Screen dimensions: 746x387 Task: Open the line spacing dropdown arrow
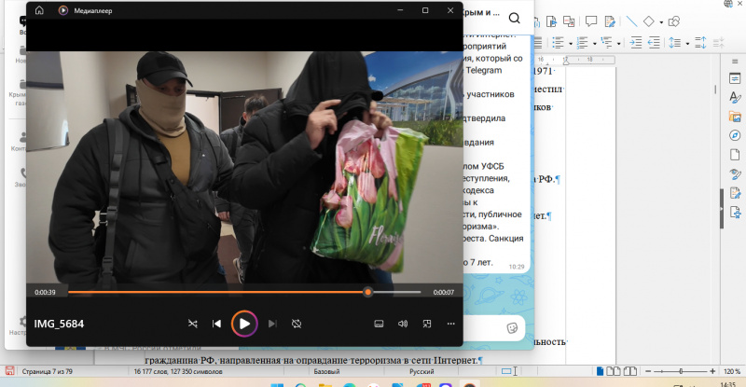(686, 43)
